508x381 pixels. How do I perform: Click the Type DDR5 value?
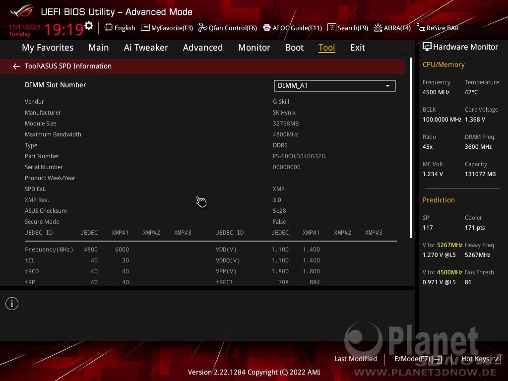(280, 145)
